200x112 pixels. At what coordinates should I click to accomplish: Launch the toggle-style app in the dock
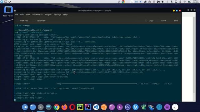[25, 107]
